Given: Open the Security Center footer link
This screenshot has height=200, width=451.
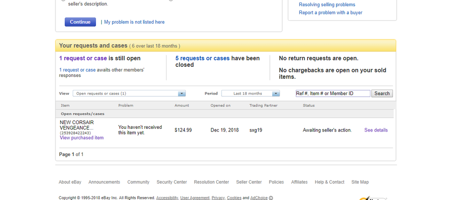Looking at the screenshot, I should [171, 182].
